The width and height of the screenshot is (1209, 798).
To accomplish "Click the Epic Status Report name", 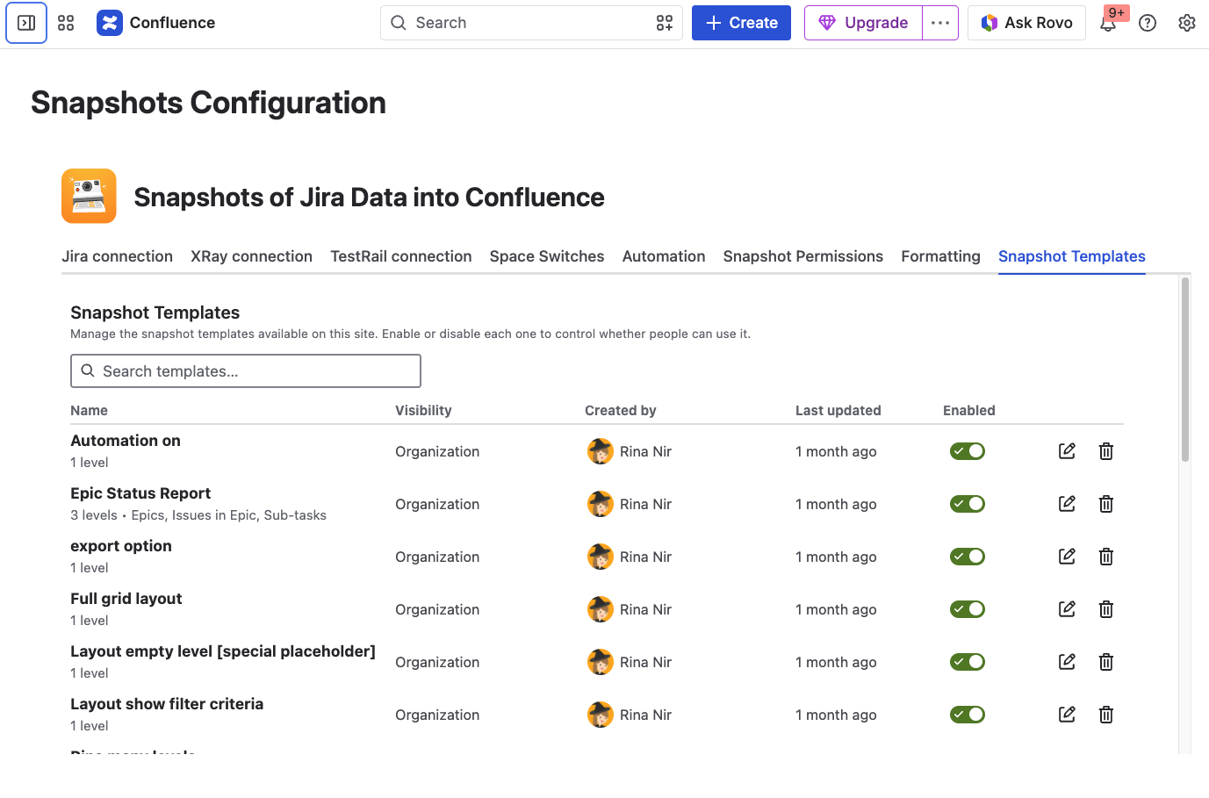I will click(140, 493).
